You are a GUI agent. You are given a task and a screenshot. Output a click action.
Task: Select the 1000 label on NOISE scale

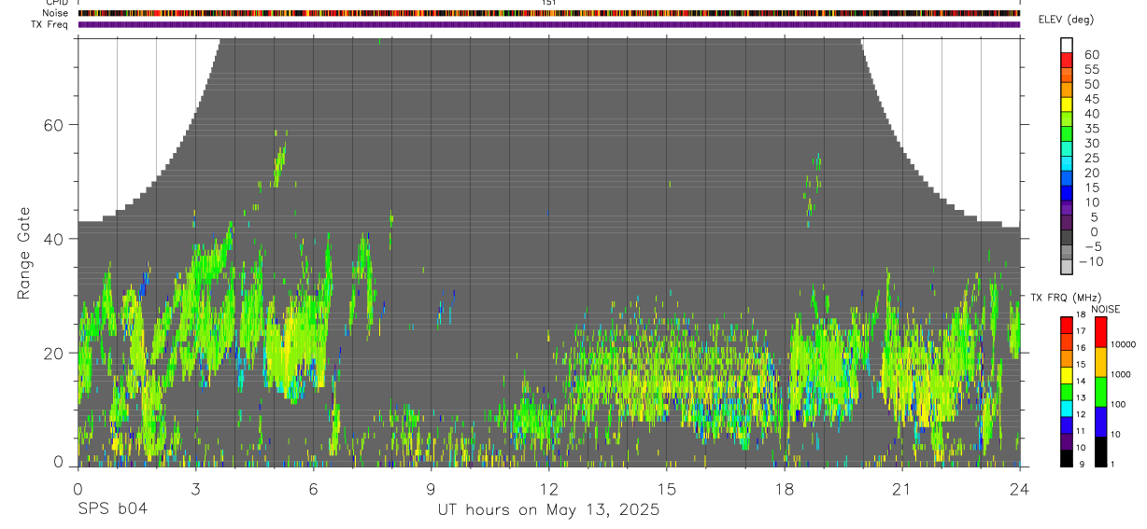coord(1120,374)
